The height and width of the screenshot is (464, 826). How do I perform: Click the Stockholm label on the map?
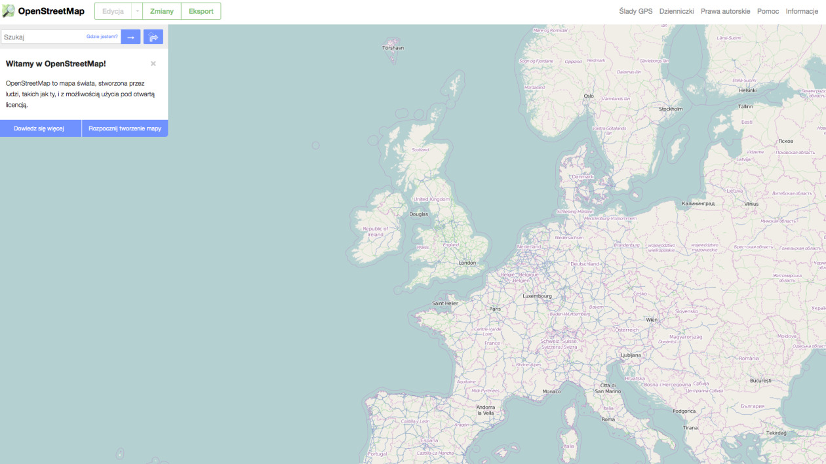(x=671, y=109)
